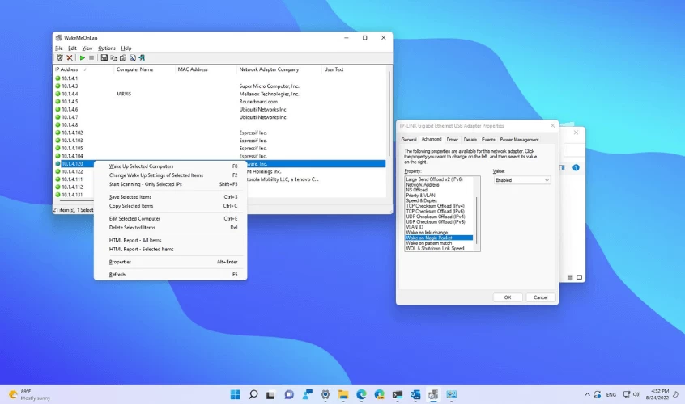Click the properties toolbar icon

click(x=123, y=57)
